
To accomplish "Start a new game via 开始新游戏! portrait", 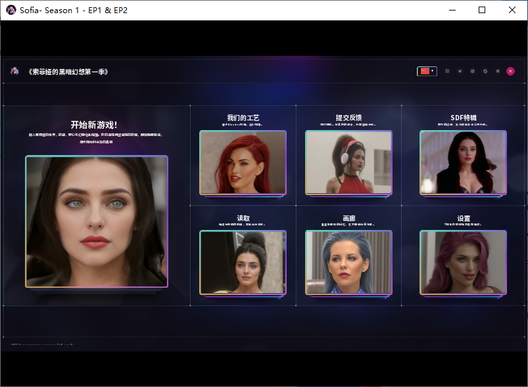I will (96, 221).
